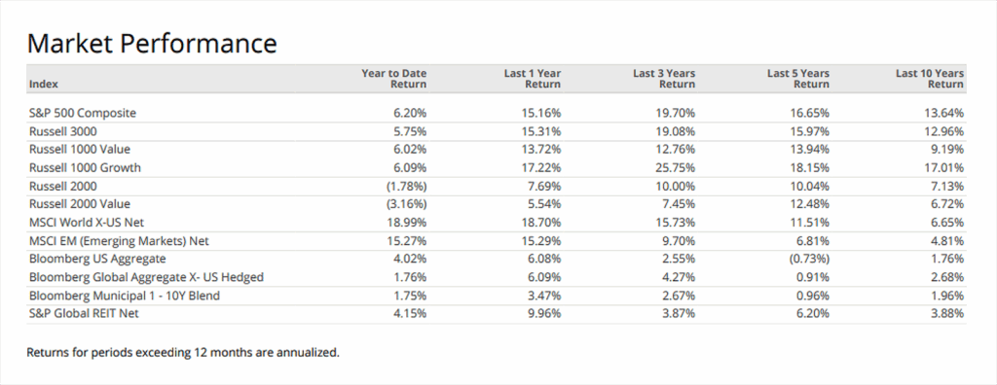Select Bloomberg Municipal 1 - 10Y Blend
Image resolution: width=997 pixels, height=385 pixels.
point(125,297)
